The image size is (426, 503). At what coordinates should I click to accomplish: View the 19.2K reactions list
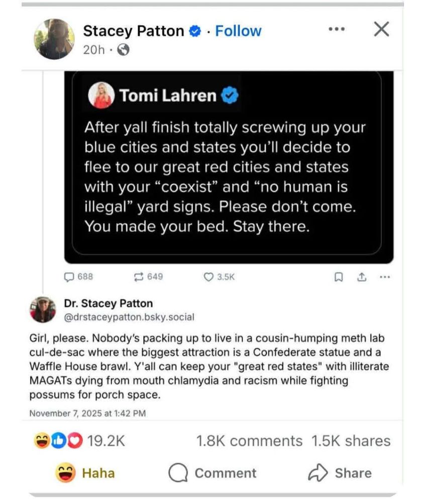click(x=79, y=441)
